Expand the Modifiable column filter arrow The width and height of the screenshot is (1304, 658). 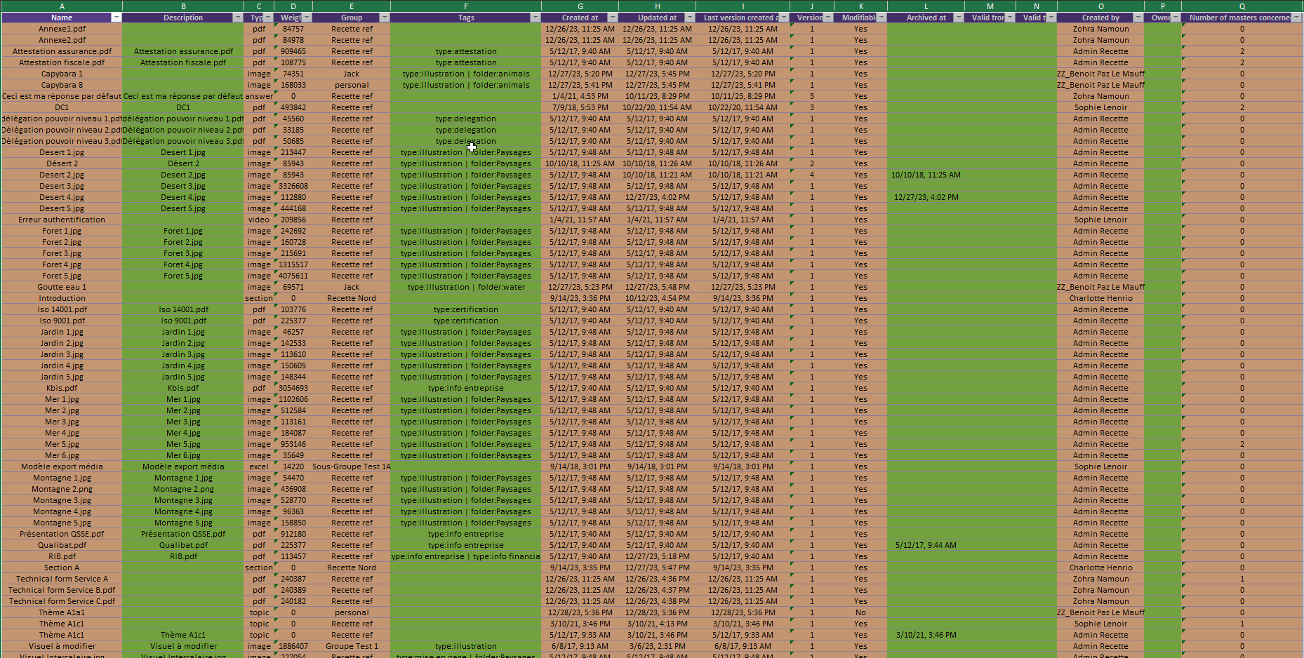click(x=881, y=18)
